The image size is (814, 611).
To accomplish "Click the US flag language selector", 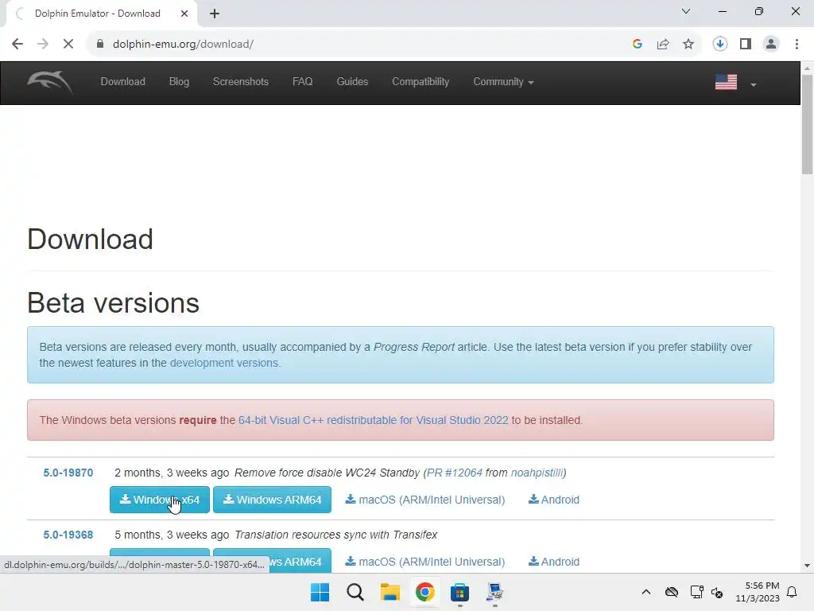I will coord(726,82).
